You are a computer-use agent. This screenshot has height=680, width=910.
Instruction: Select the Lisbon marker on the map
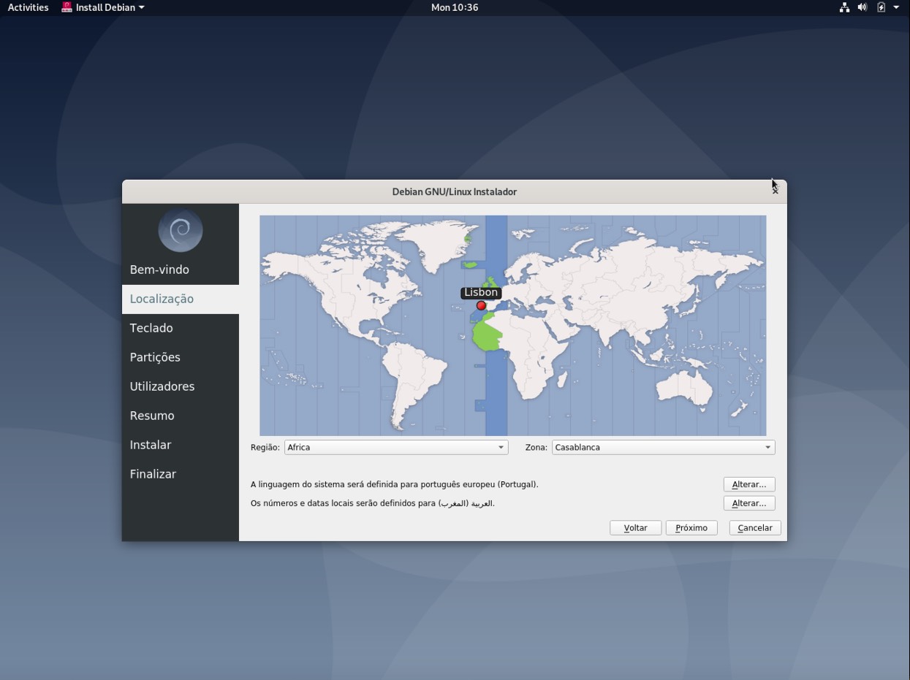tap(480, 305)
